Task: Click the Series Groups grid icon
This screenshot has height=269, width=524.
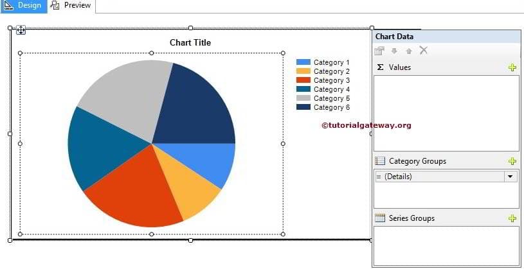Action: coord(380,218)
